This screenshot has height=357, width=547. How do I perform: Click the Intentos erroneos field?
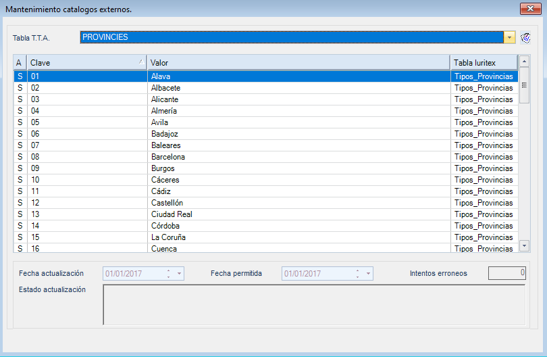tap(506, 273)
